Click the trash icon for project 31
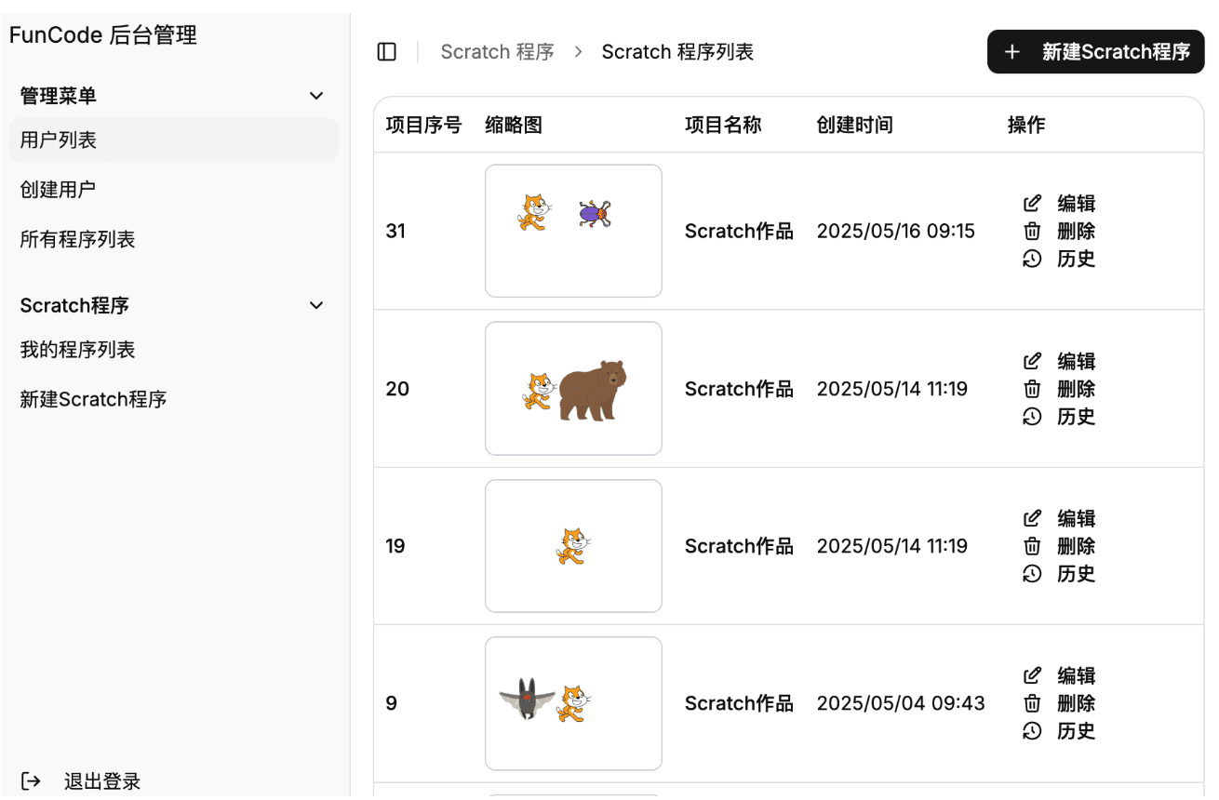 1032,232
